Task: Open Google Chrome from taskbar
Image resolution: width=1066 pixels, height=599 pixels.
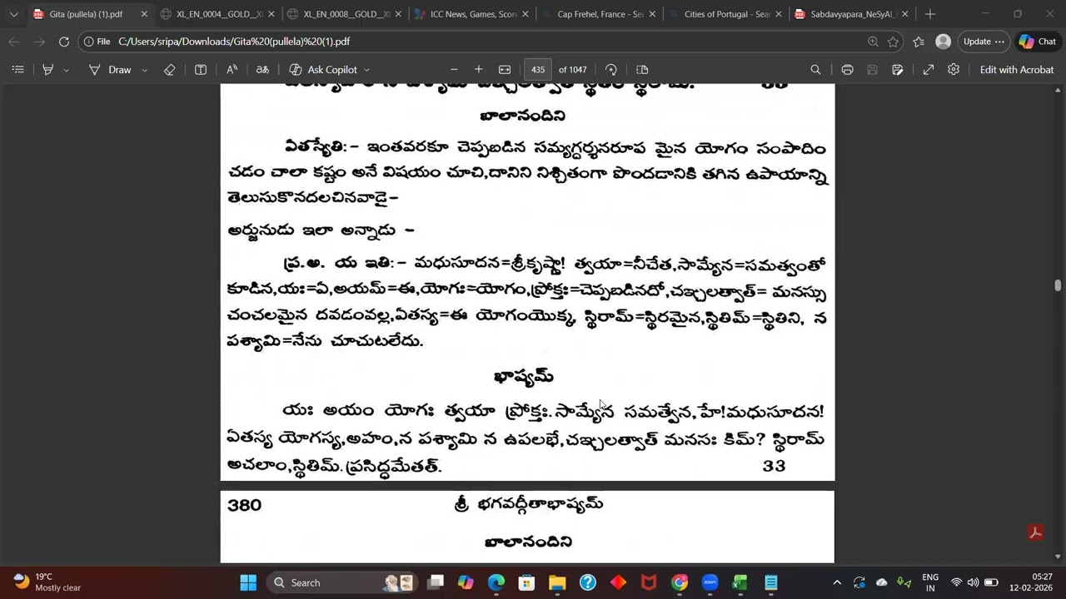Action: pos(680,582)
